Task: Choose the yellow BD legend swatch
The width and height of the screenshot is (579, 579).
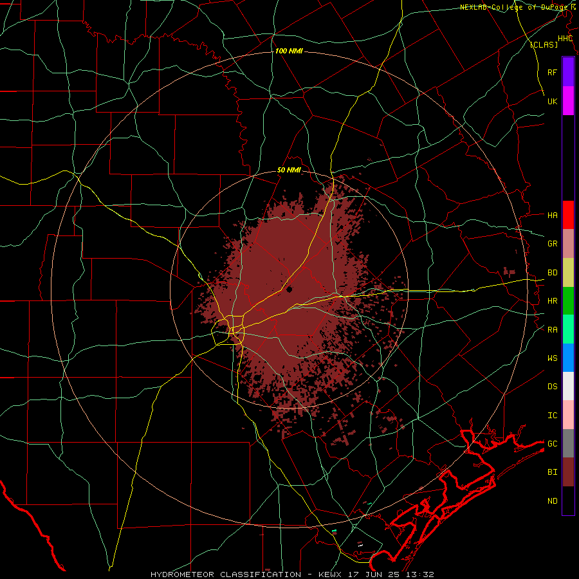Action: (568, 273)
